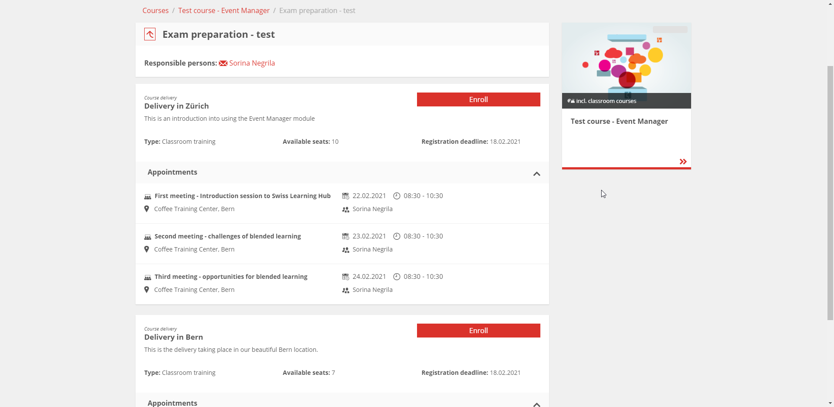
Task: Click the trainer icon in the 24.02.2021 row
Action: pyautogui.click(x=345, y=290)
